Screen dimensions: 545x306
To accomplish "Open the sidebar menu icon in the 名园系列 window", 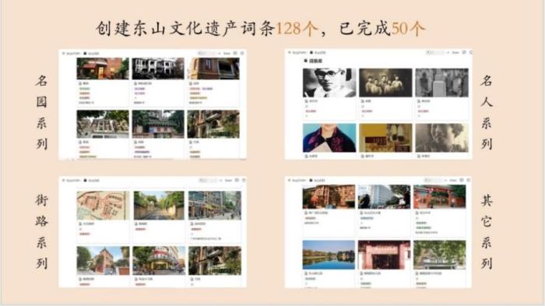I will pos(63,54).
